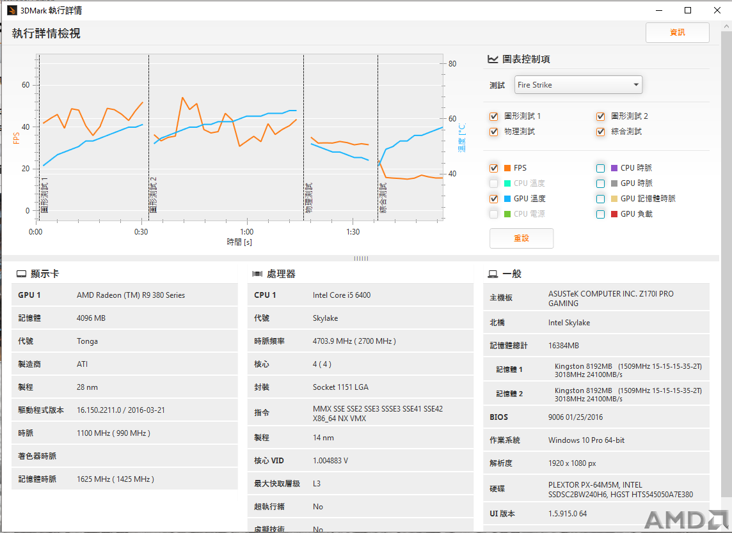732x533 pixels.
Task: Enable the GPU 時脈 checkbox
Action: (601, 183)
